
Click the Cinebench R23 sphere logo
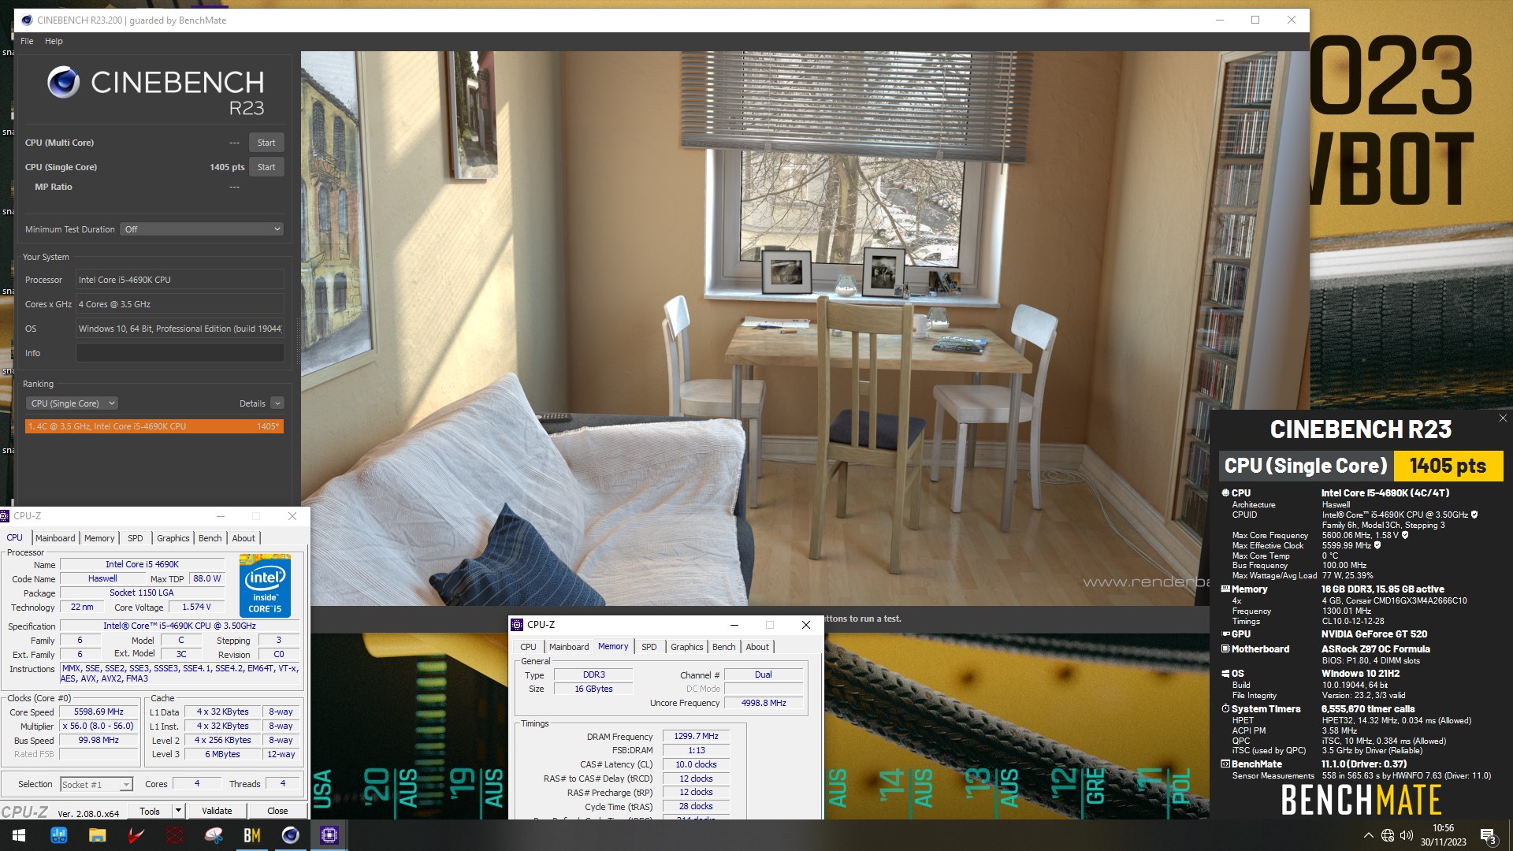click(x=63, y=82)
